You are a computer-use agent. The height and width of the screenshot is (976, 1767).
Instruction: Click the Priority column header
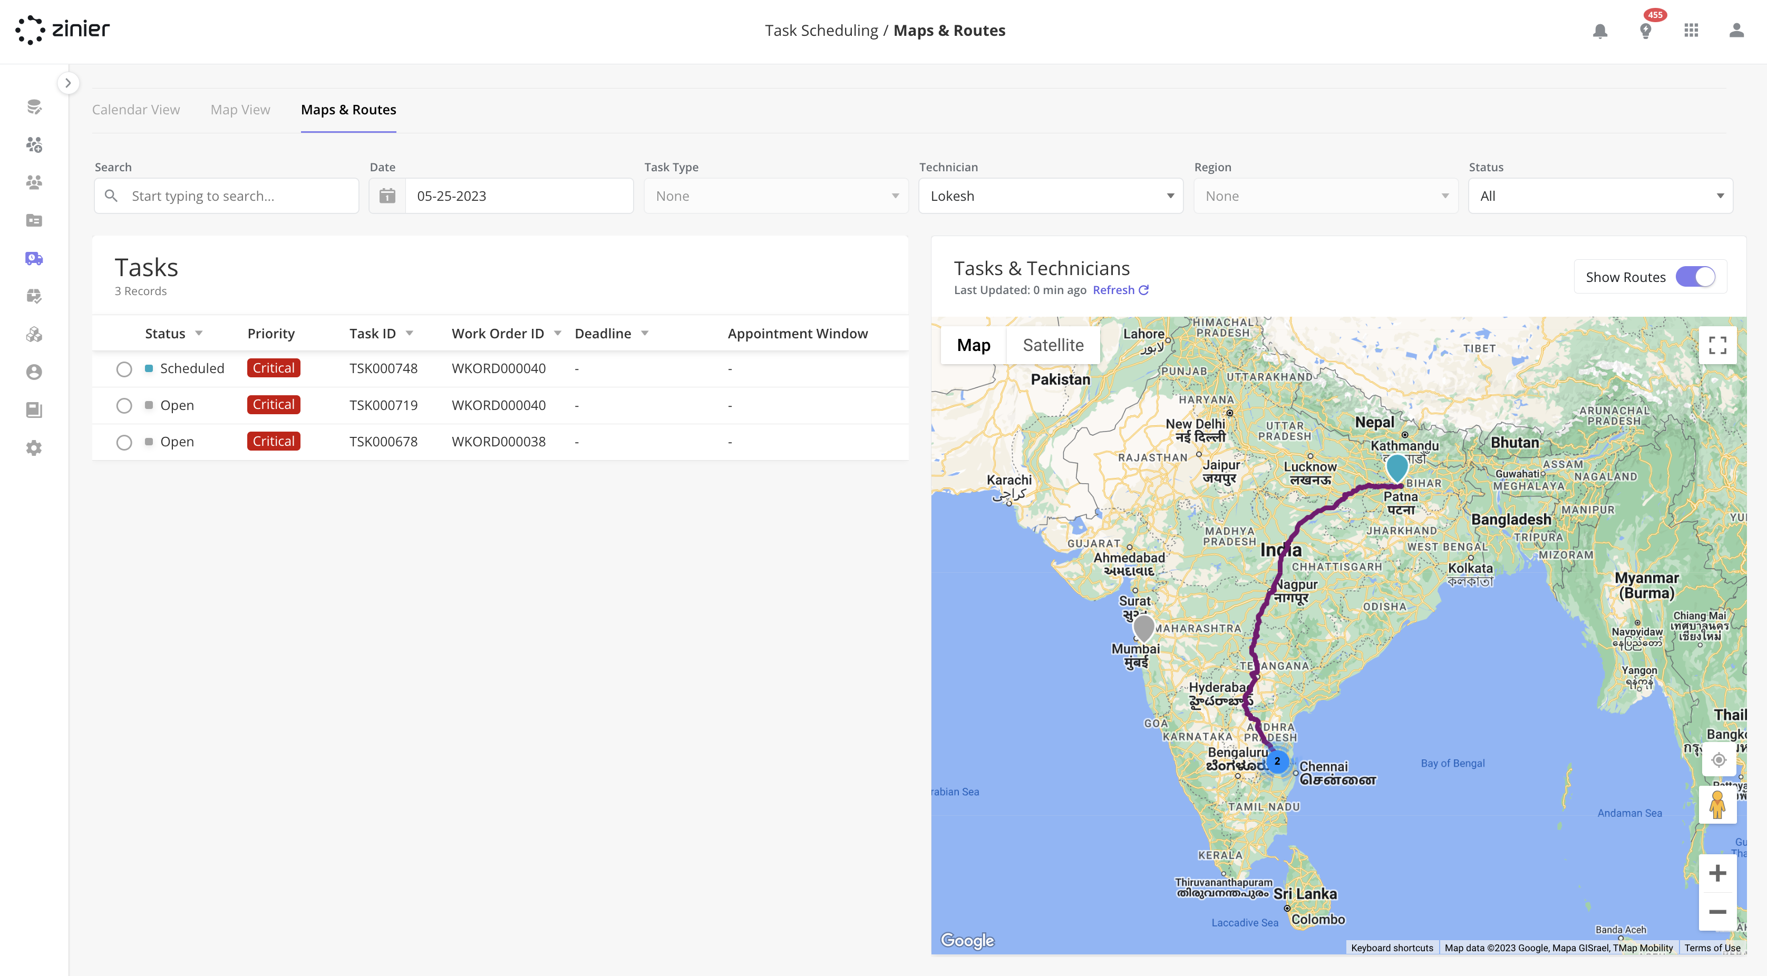click(271, 334)
